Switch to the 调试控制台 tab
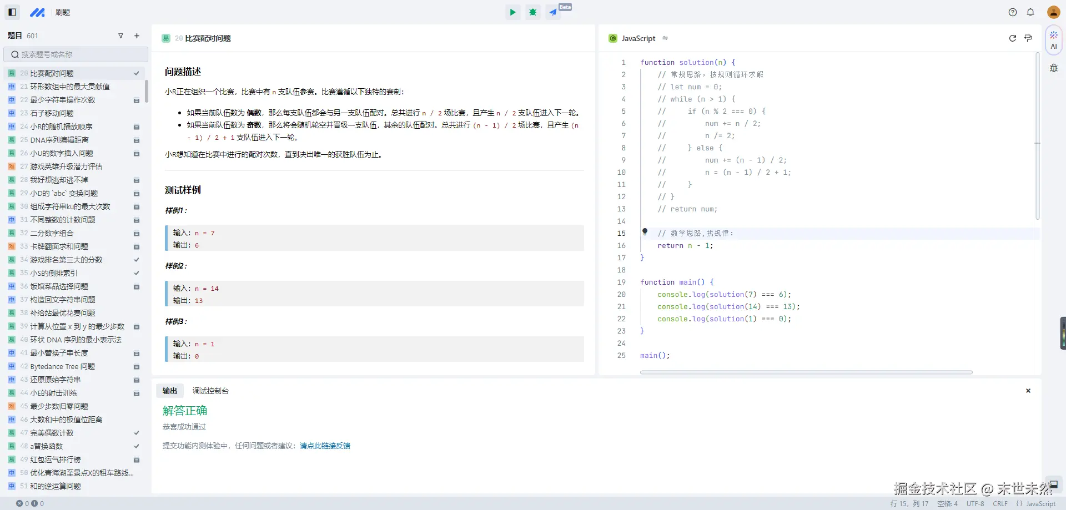 click(210, 391)
